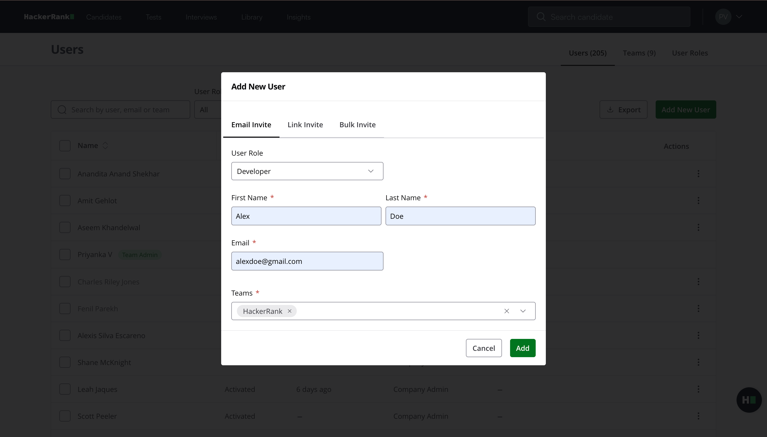The image size is (767, 437).
Task: Click the Name column sort arrows
Action: click(x=105, y=145)
